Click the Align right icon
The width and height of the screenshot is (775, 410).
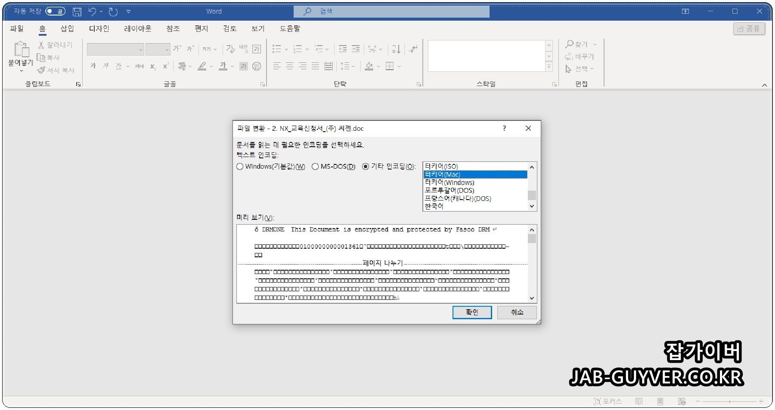coord(303,66)
